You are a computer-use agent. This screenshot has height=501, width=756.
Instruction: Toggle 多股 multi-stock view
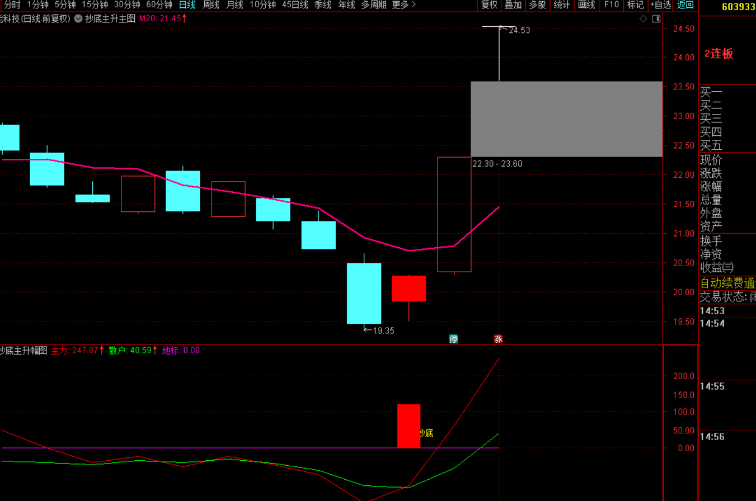coord(537,5)
